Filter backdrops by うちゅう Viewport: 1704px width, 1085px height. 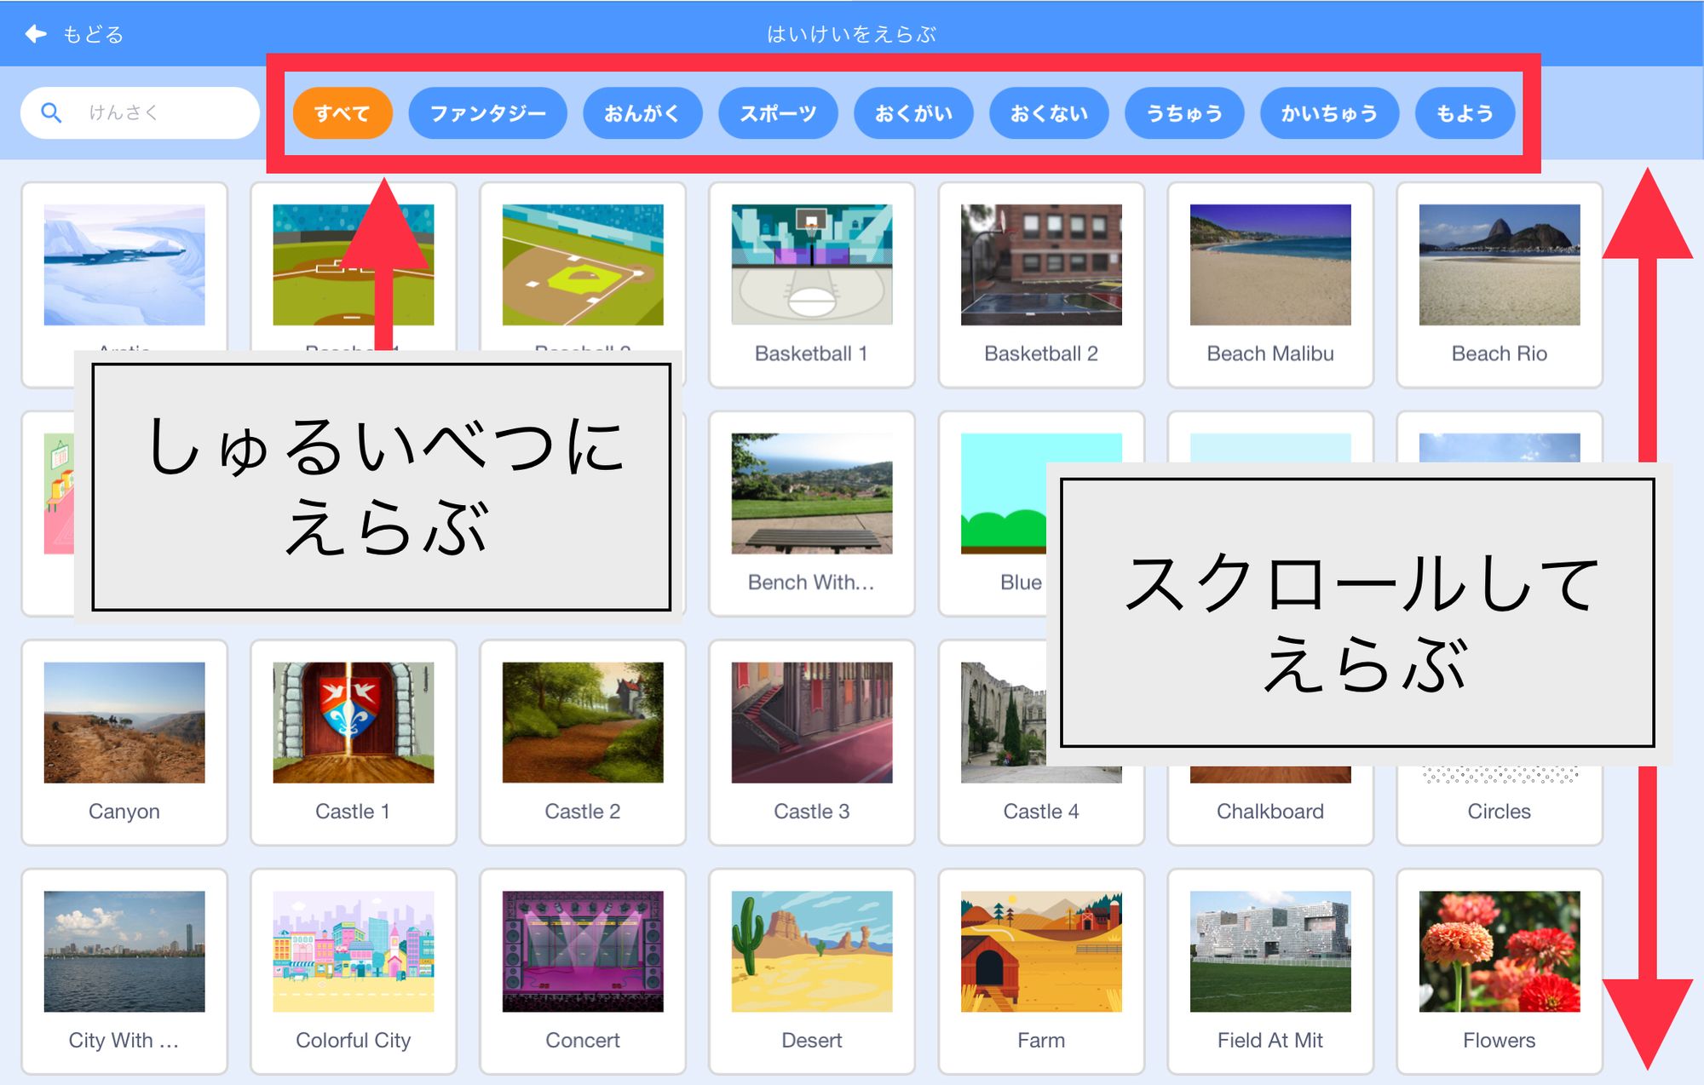point(1184,112)
